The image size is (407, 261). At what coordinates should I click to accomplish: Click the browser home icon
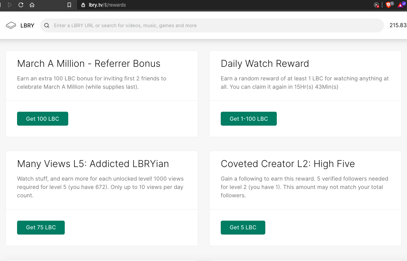pos(32,5)
